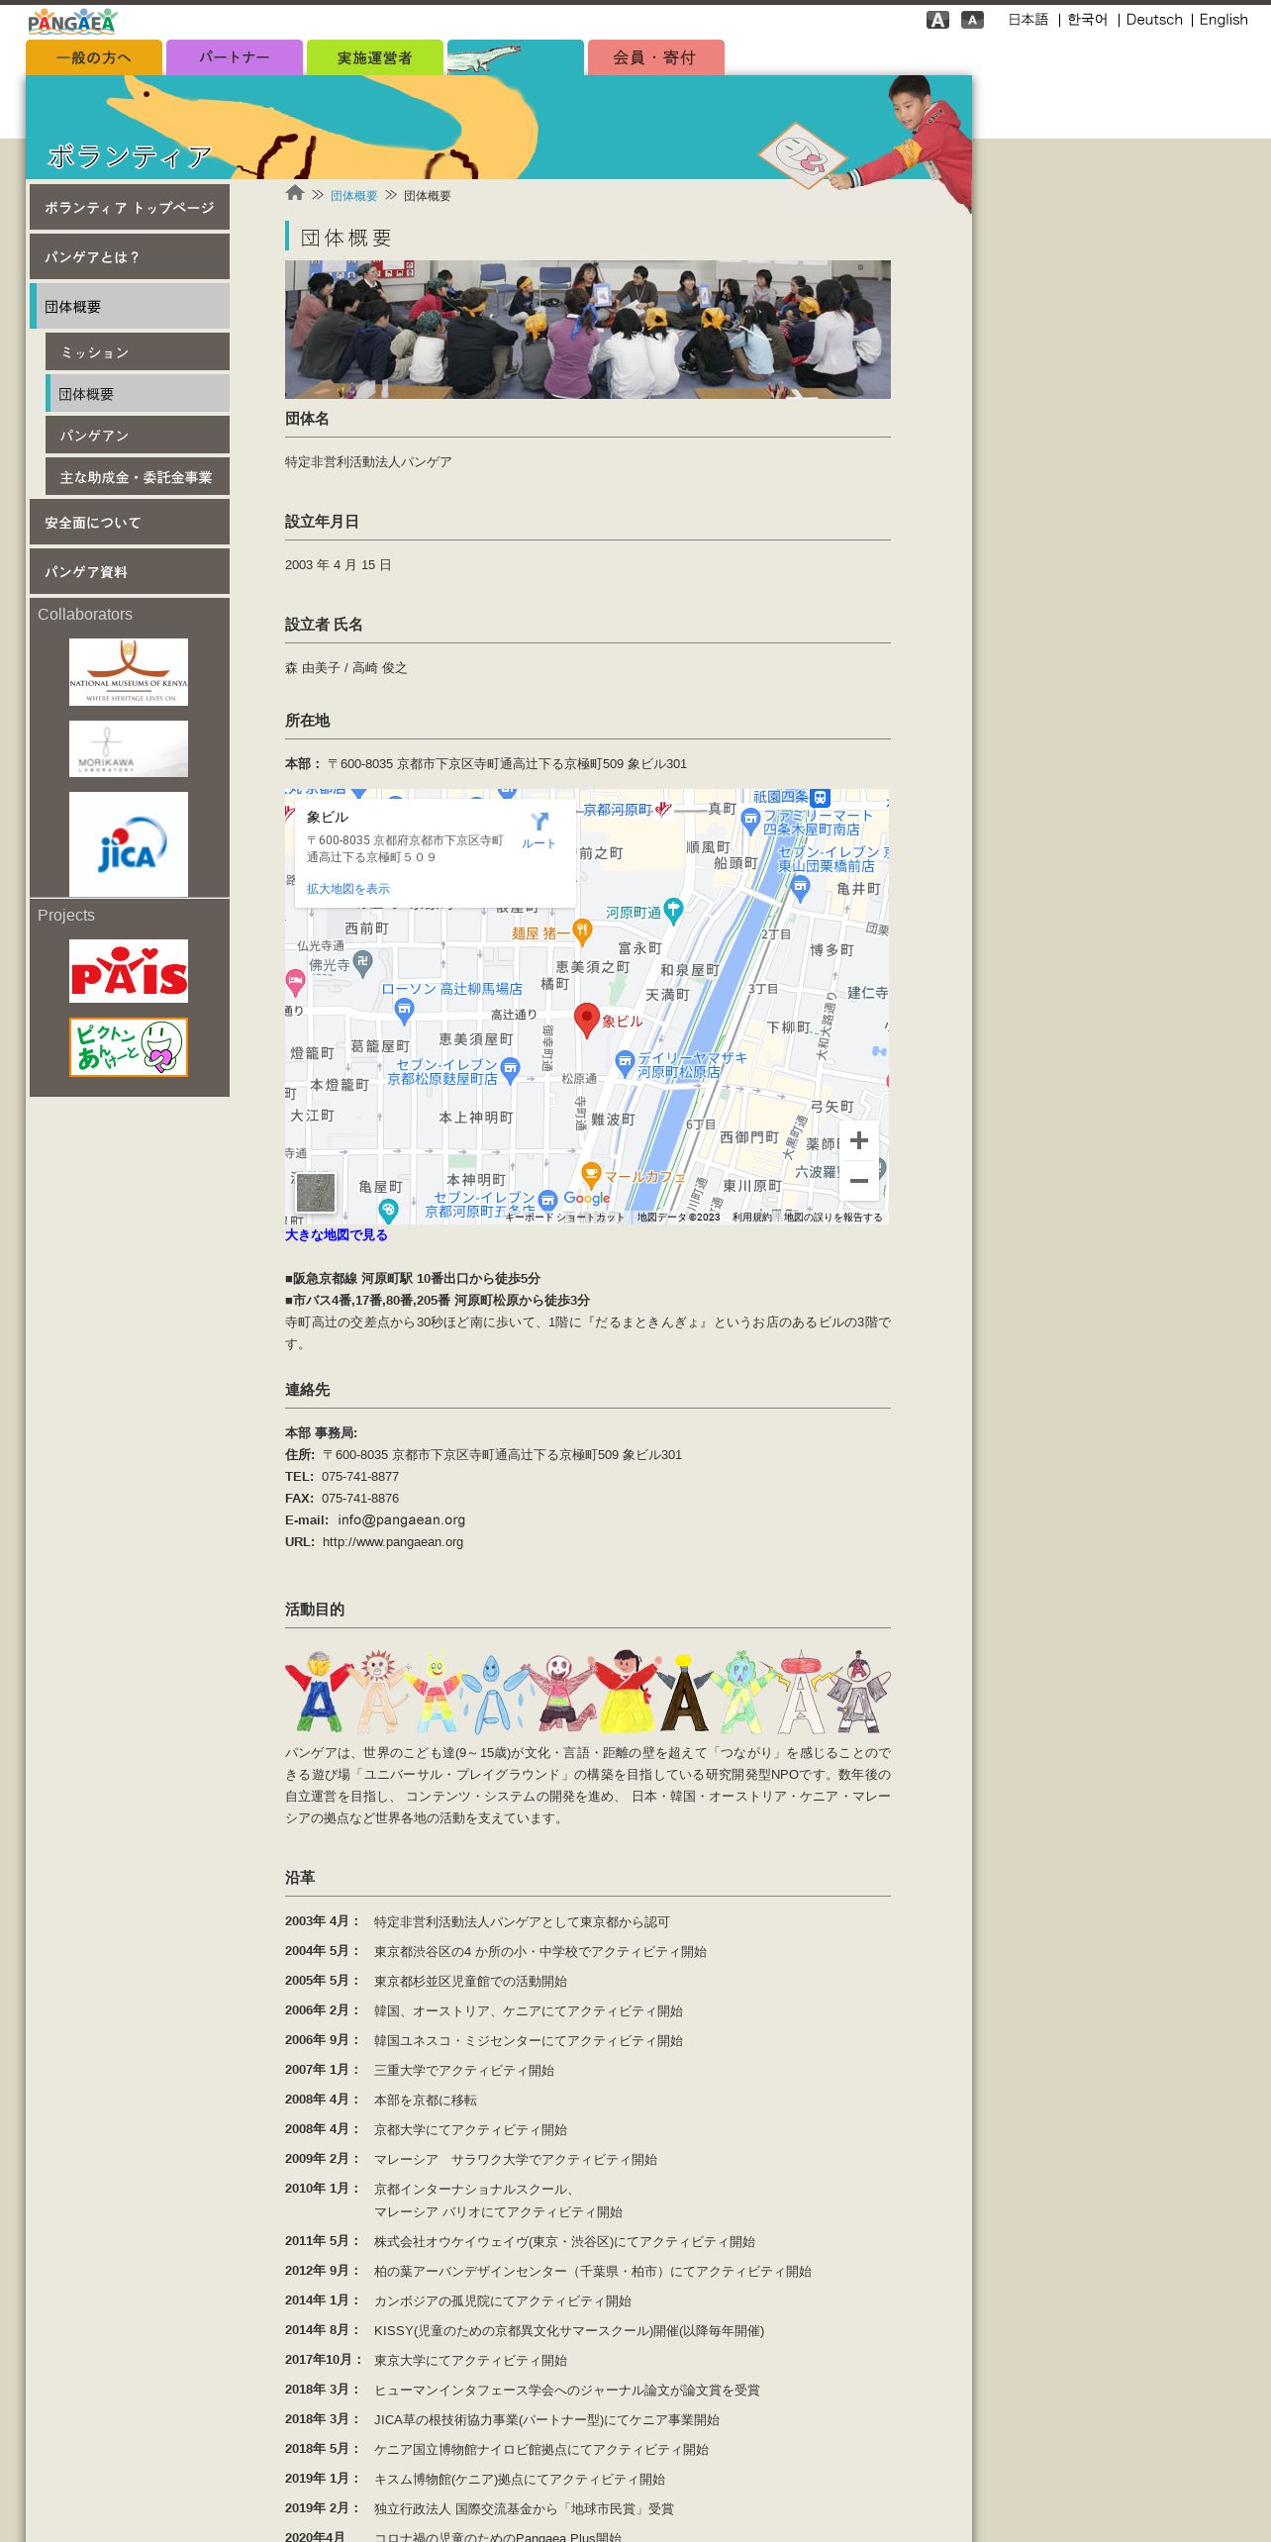The height and width of the screenshot is (2542, 1271).
Task: Switch language to 日本語
Action: 1027,20
